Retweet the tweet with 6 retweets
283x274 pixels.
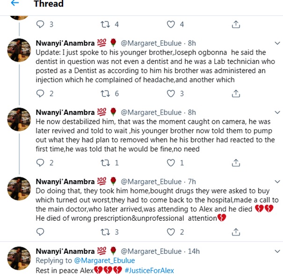coord(105,94)
